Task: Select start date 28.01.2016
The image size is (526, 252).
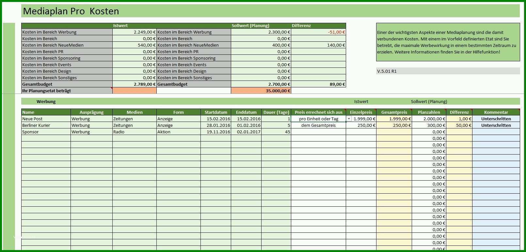Action: point(216,126)
